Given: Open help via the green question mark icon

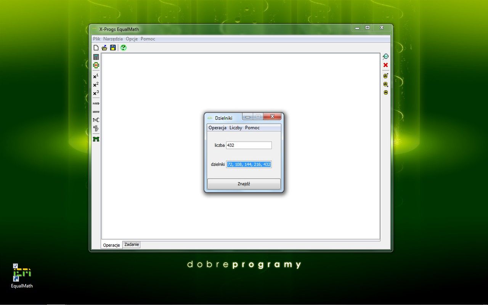Looking at the screenshot, I should pos(124,48).
